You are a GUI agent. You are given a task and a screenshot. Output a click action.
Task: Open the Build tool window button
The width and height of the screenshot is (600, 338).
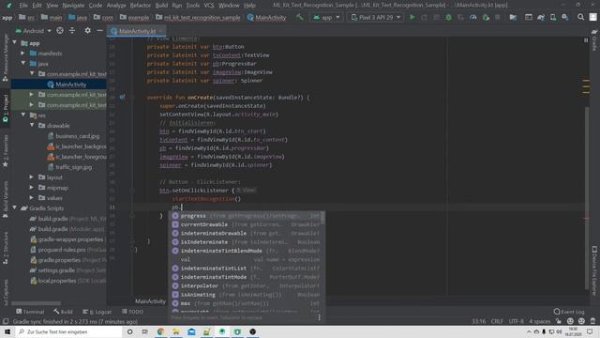coord(63,312)
